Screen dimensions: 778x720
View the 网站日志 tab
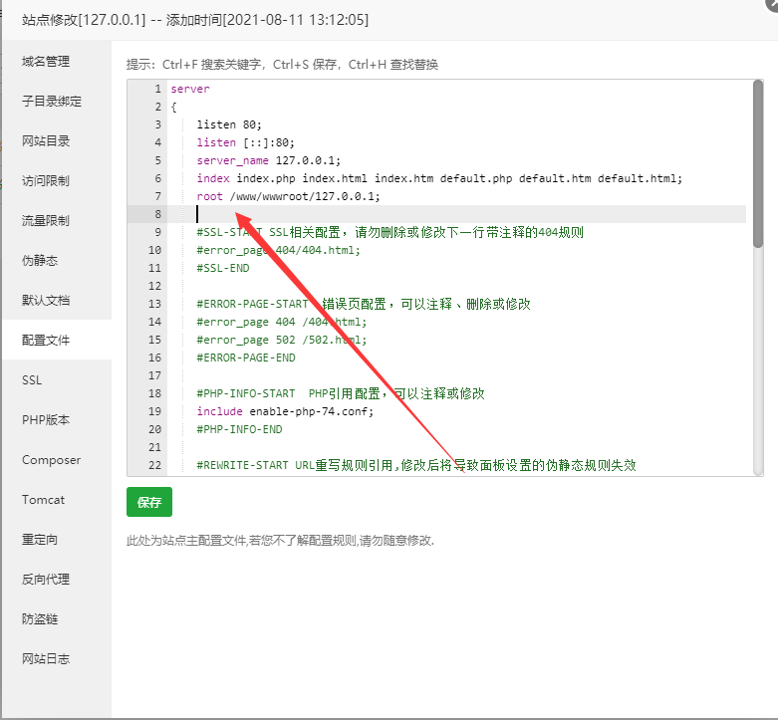tap(46, 659)
